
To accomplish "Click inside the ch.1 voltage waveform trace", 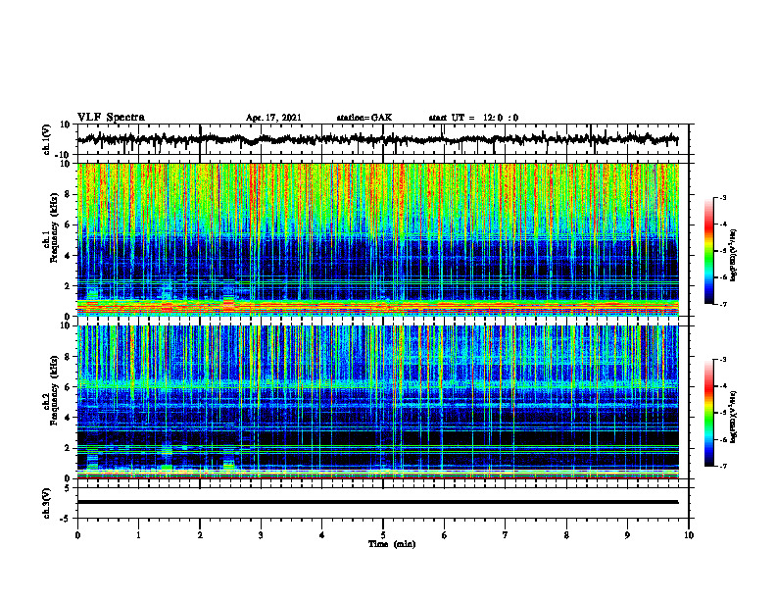I will point(377,139).
